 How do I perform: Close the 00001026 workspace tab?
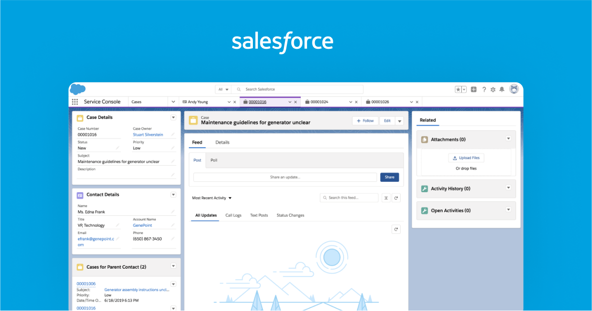tap(417, 102)
